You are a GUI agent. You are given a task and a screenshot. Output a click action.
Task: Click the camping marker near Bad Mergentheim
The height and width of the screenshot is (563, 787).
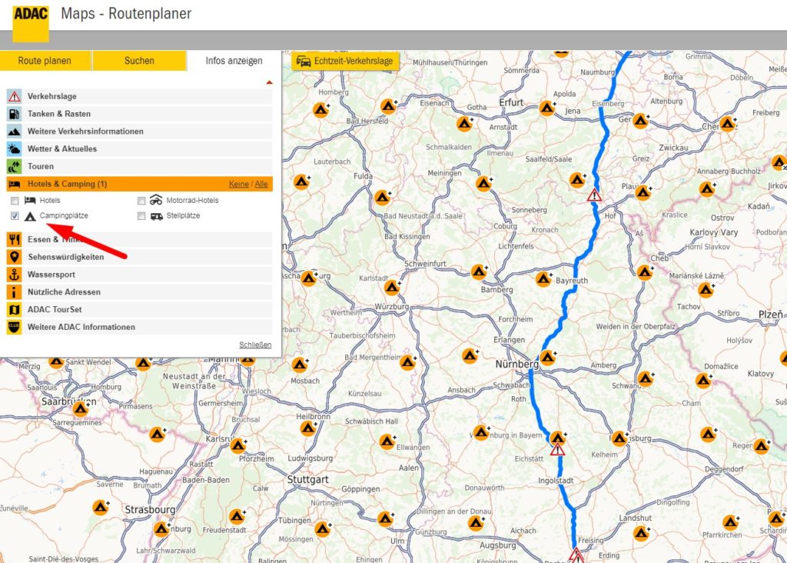coord(407,362)
